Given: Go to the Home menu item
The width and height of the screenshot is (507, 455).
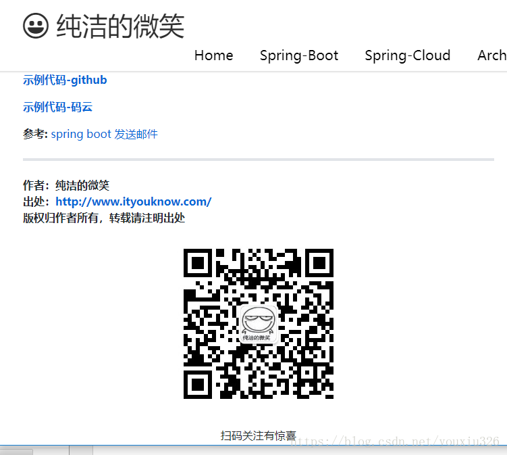Looking at the screenshot, I should (x=214, y=55).
